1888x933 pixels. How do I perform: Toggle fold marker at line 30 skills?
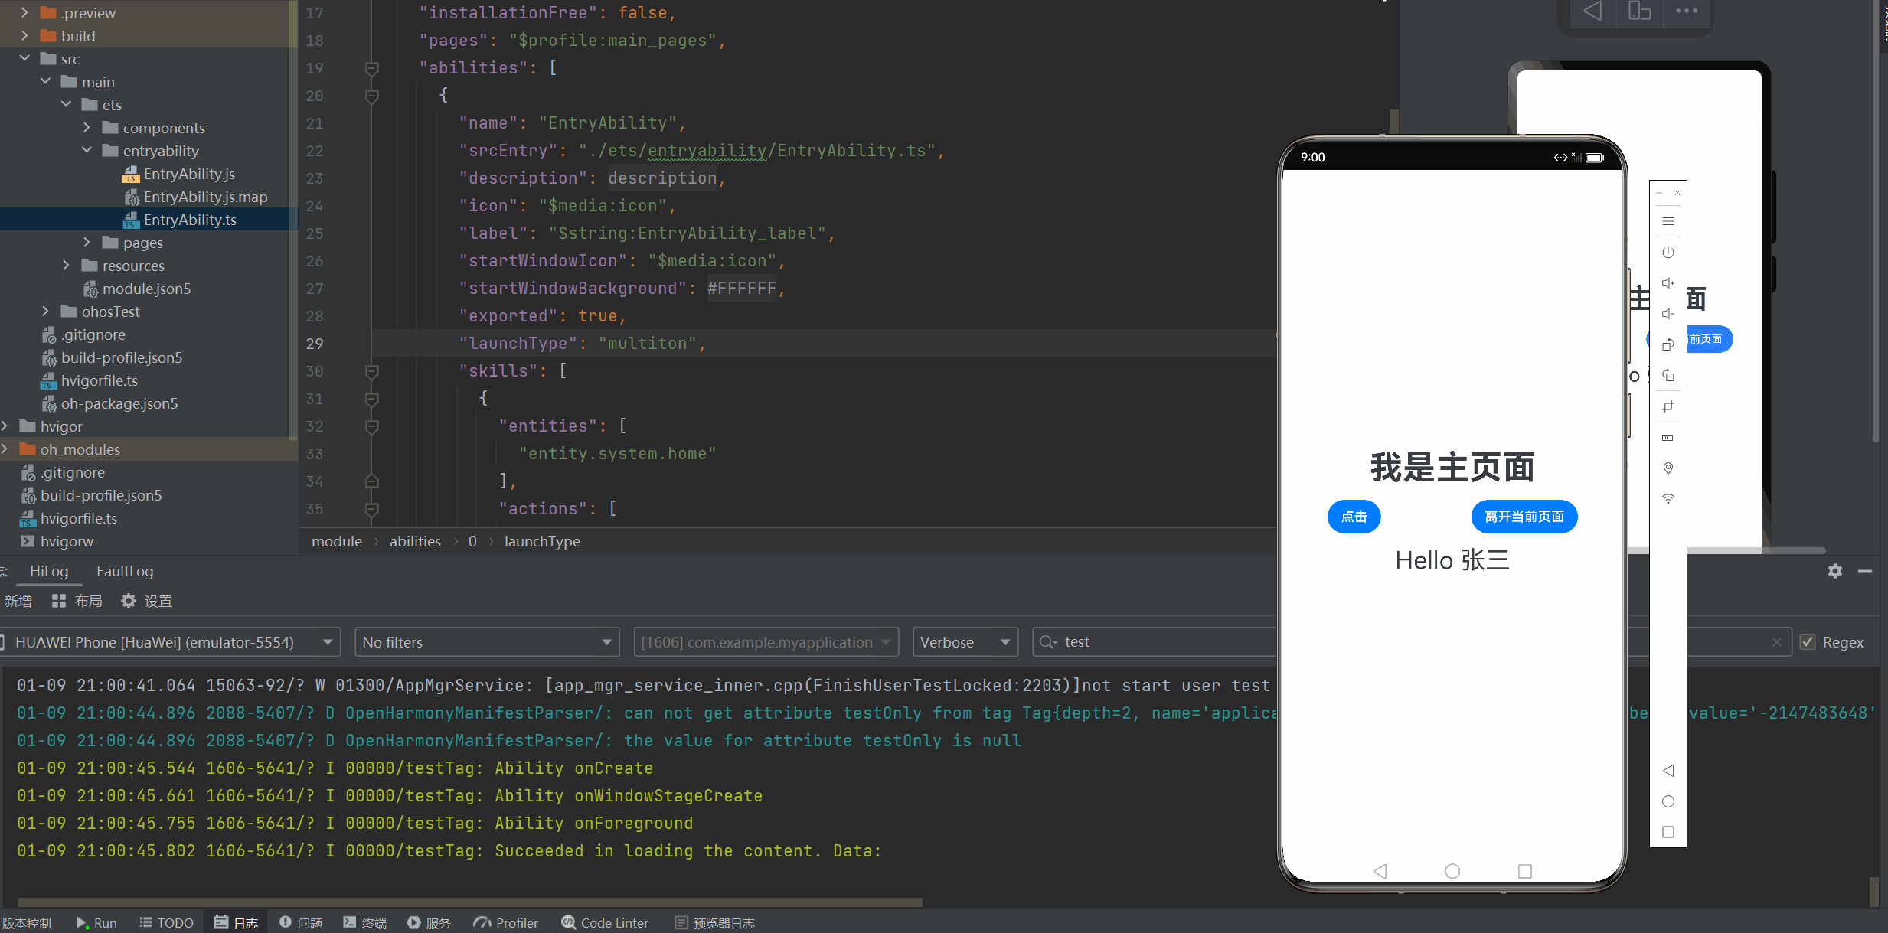(372, 371)
